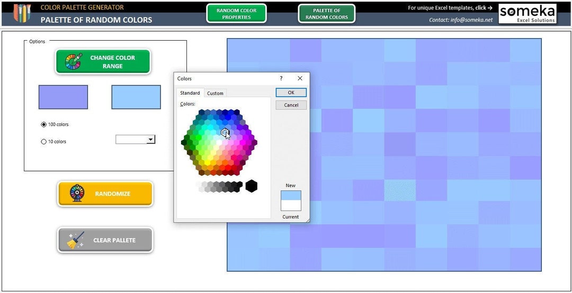Click the help question mark in Colors dialog
572x293 pixels.
coord(281,78)
